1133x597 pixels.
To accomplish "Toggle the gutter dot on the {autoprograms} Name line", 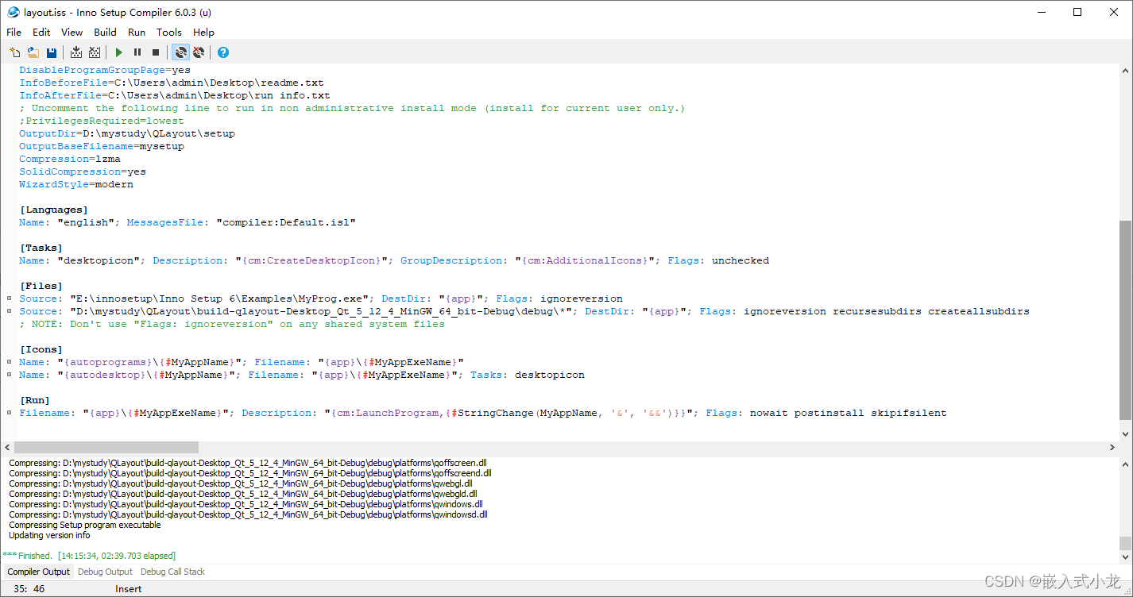I will point(9,362).
